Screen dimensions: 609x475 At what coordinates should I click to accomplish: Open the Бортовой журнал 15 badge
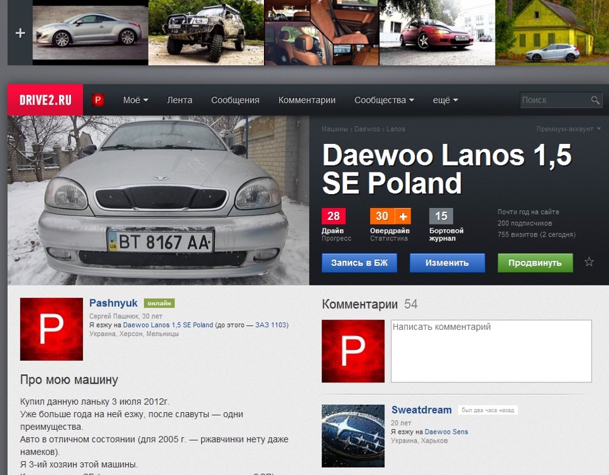(x=442, y=216)
